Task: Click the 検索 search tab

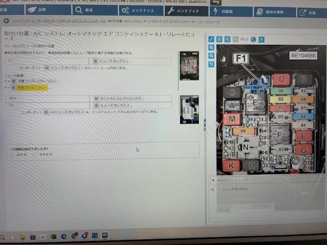Action: click(x=94, y=10)
